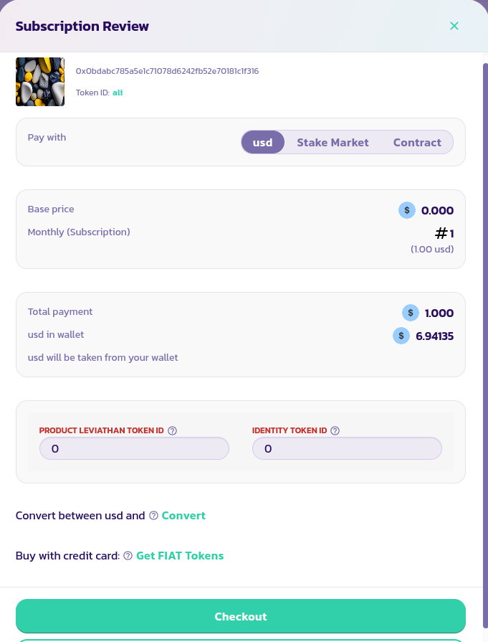
Task: Switch payment option to Stake Market
Action: click(x=332, y=142)
